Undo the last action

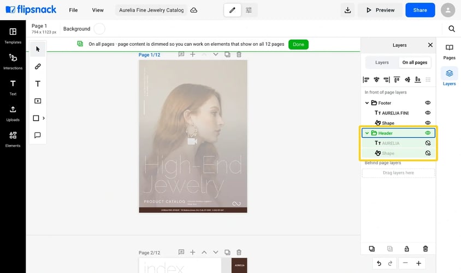[x=379, y=263]
